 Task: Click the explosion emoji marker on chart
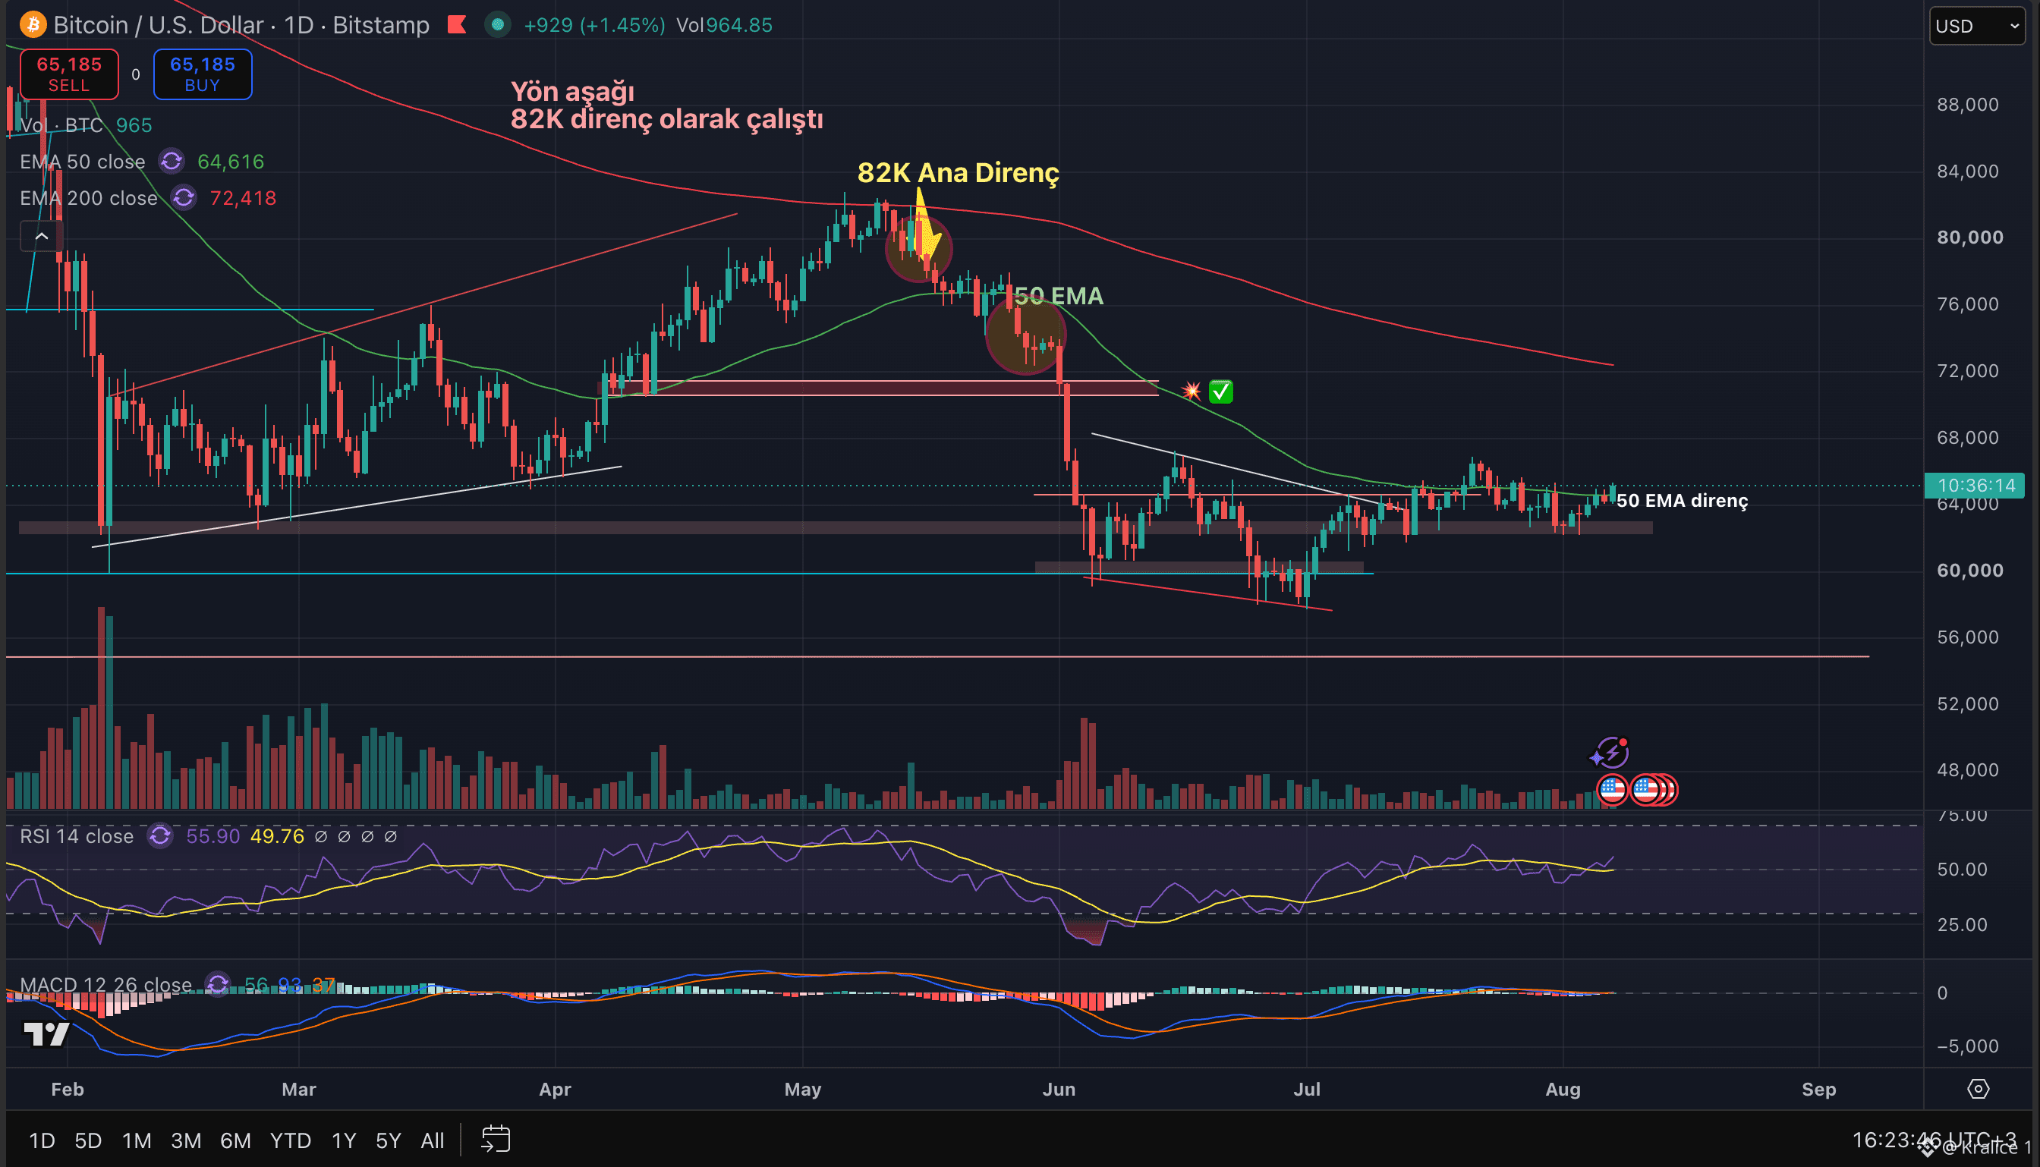tap(1191, 391)
